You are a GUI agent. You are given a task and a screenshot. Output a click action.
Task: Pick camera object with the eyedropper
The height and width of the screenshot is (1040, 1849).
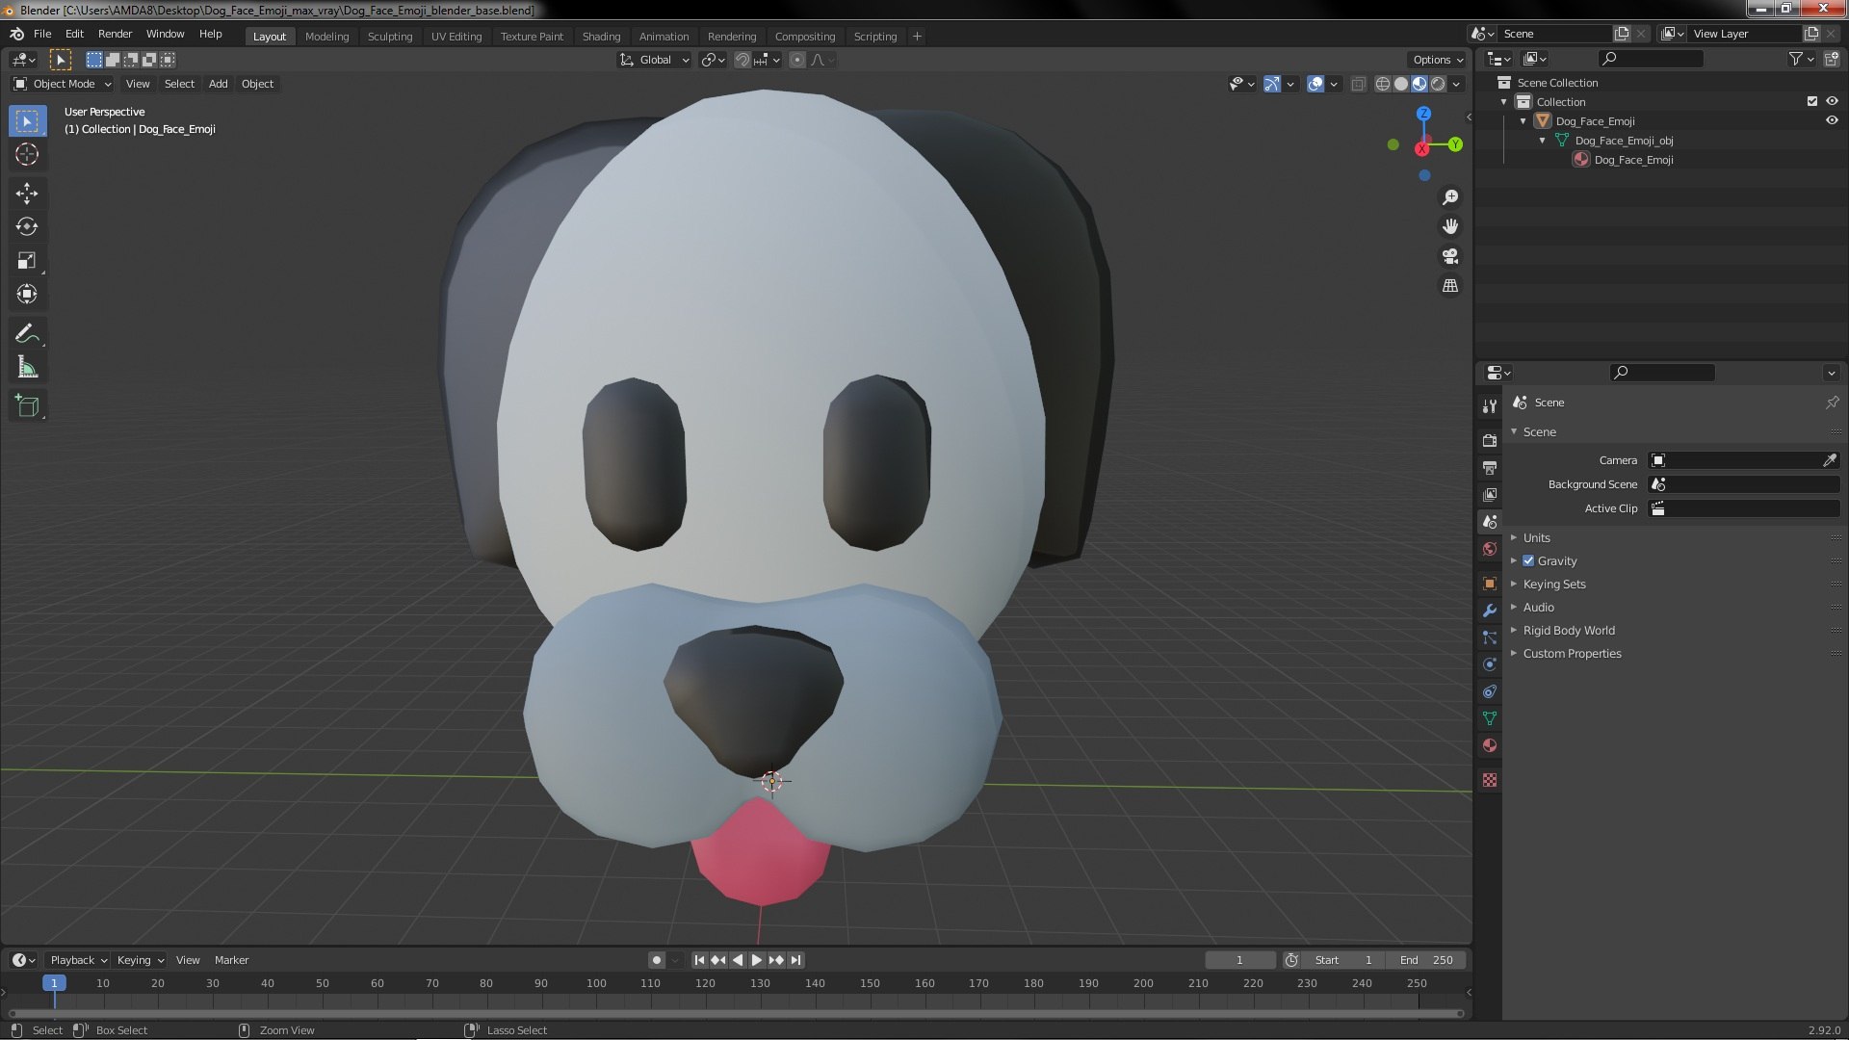pyautogui.click(x=1829, y=460)
